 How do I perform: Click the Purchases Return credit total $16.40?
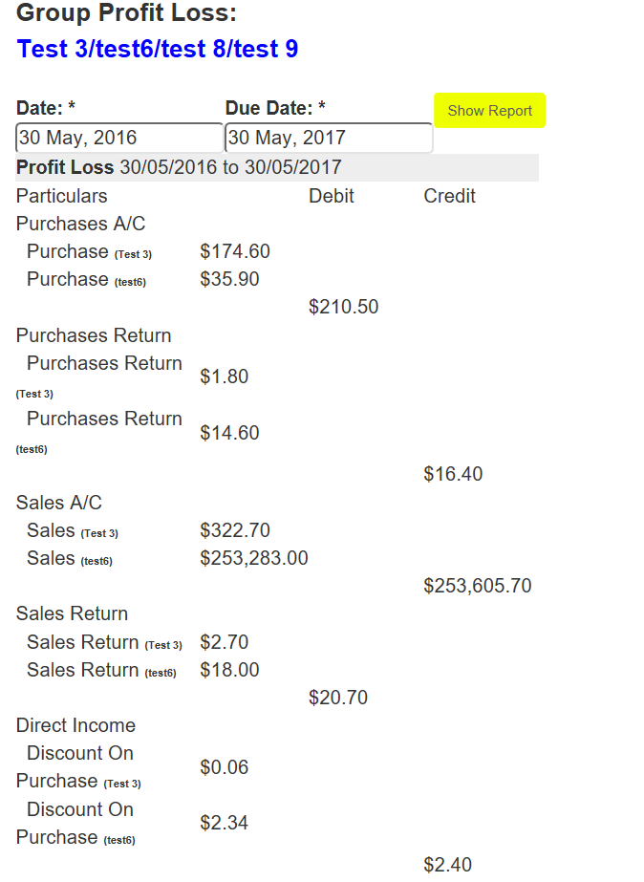point(453,474)
